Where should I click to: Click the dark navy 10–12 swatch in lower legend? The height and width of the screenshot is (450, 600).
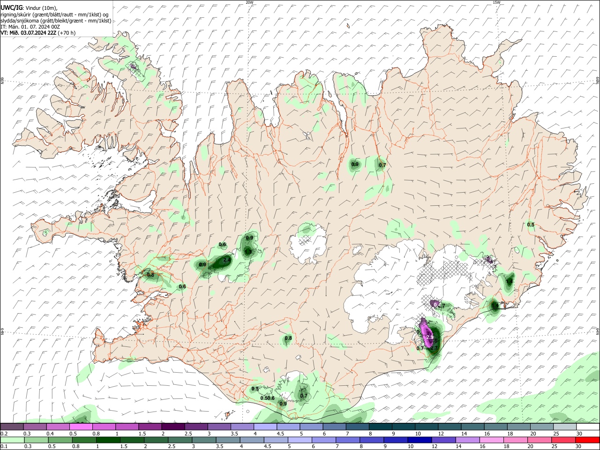click(x=420, y=440)
